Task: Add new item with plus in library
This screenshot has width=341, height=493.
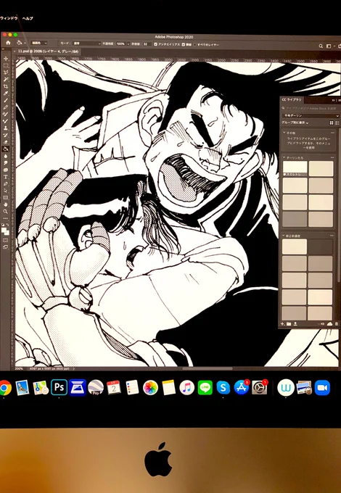Action: point(282,323)
